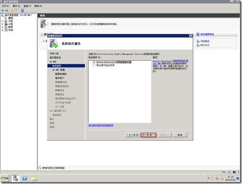The height and width of the screenshot is (184, 242).
Task: Collapse the 角色 summary section chevron
Action: pyautogui.click(x=42, y=34)
